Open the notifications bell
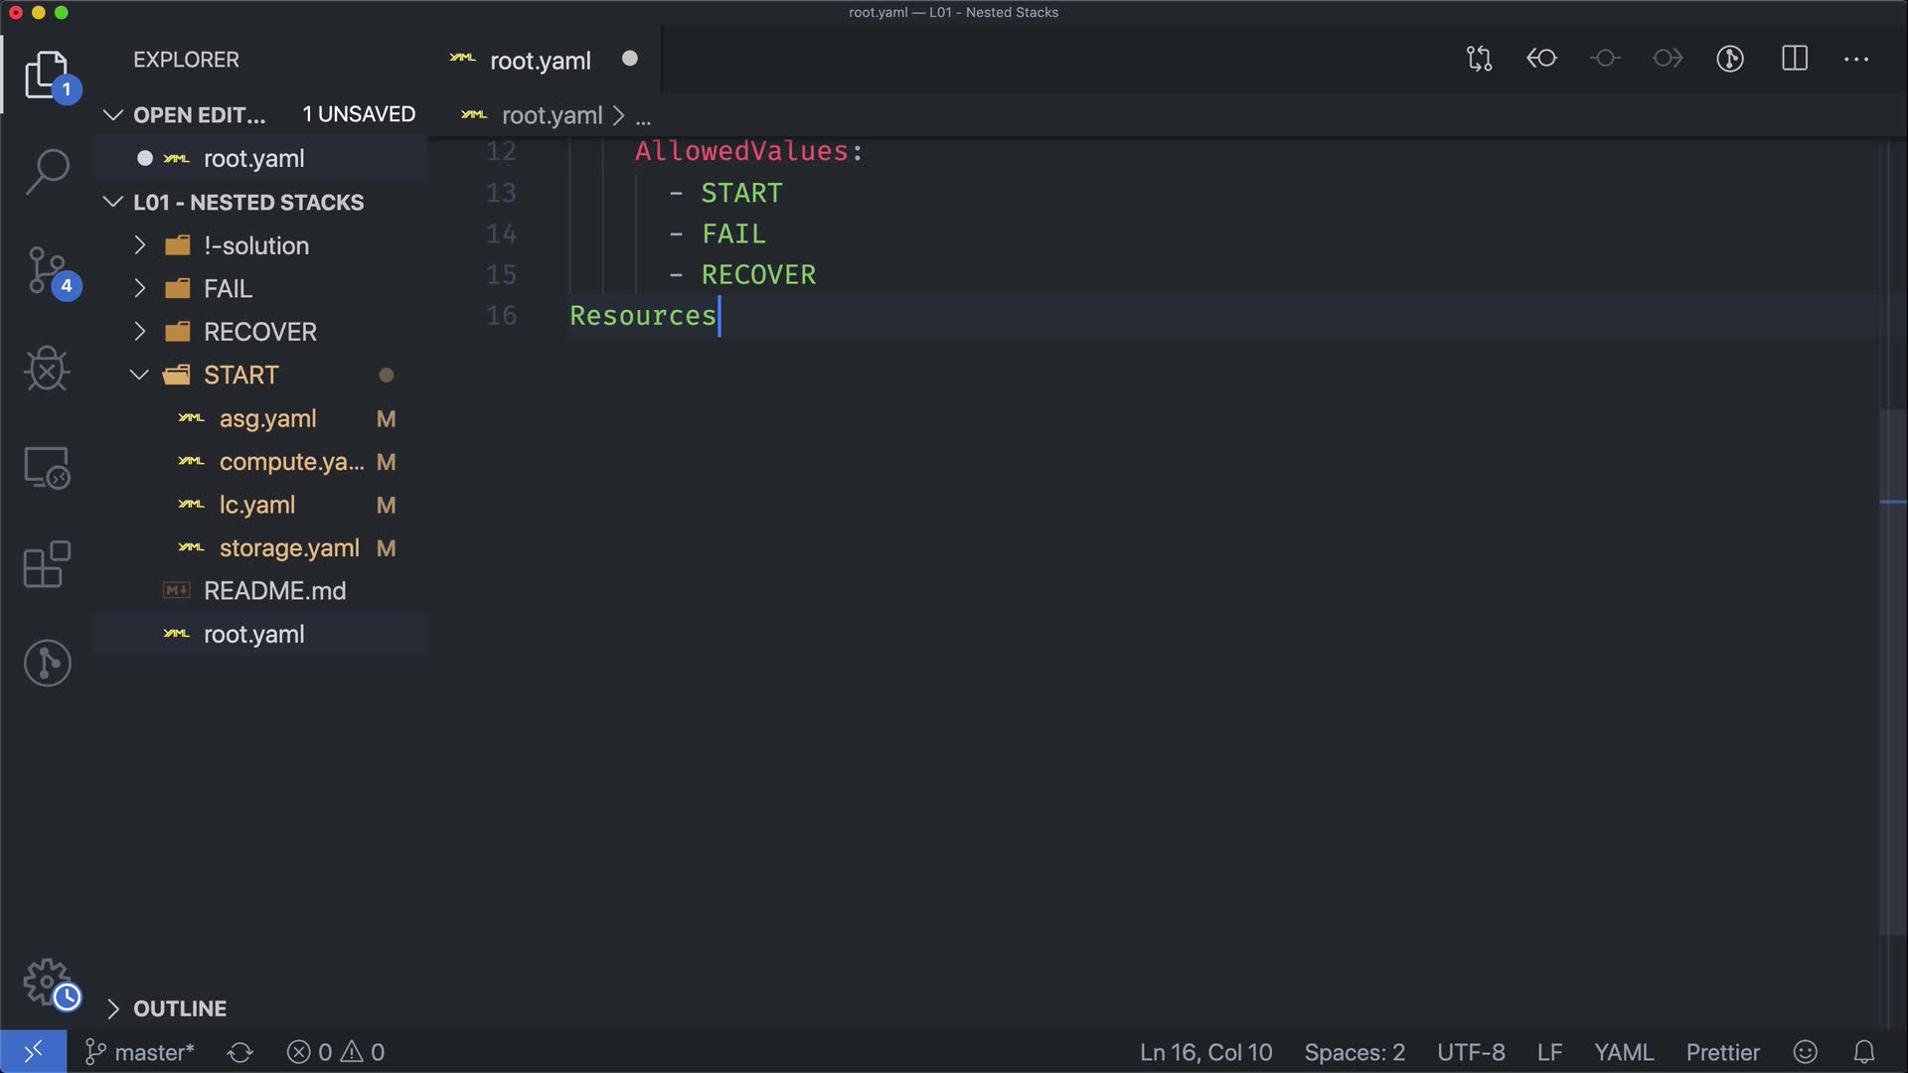 (x=1864, y=1052)
